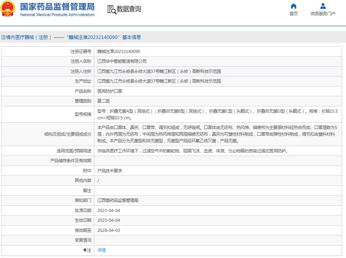Click the pin icon beside 注
The width and height of the screenshot is (346, 258).
85,250
